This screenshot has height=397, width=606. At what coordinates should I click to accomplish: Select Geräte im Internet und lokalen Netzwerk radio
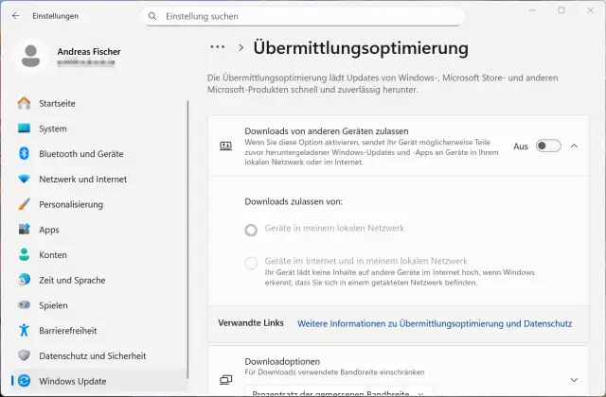coord(251,263)
